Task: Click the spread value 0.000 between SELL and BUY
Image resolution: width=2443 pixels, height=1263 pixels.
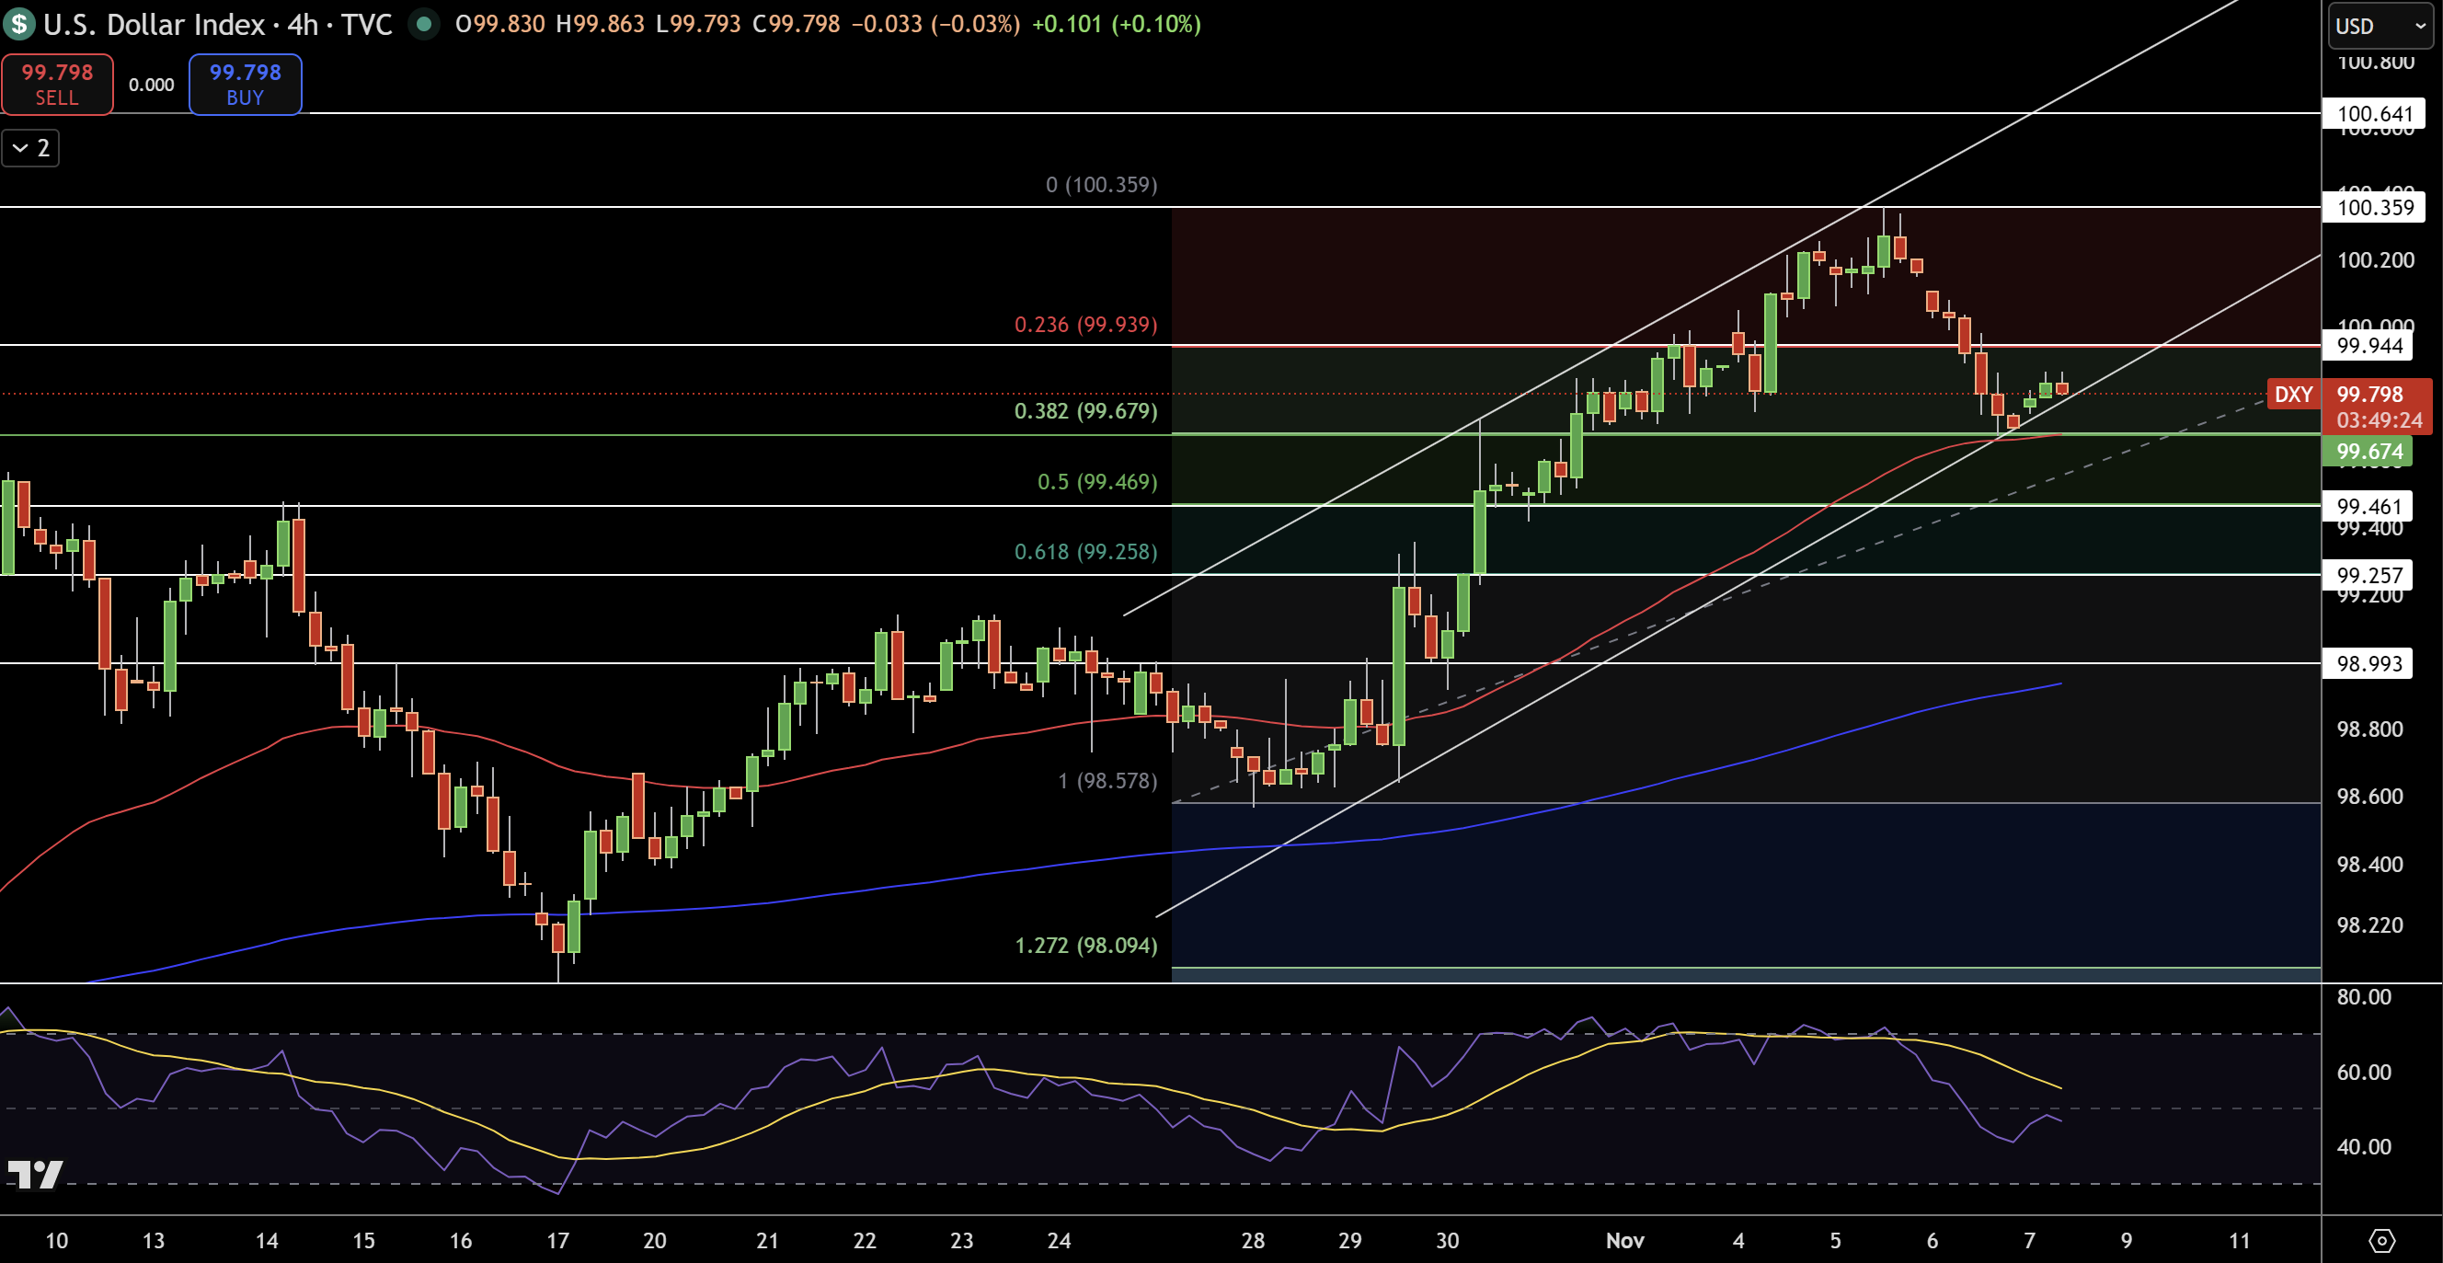Action: tap(153, 84)
